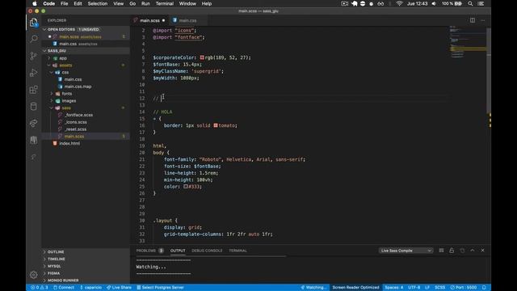517x291 pixels.
Task: Clear the output panel
Action: tap(441, 251)
